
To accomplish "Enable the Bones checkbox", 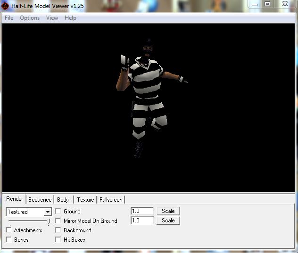I will tap(9, 240).
